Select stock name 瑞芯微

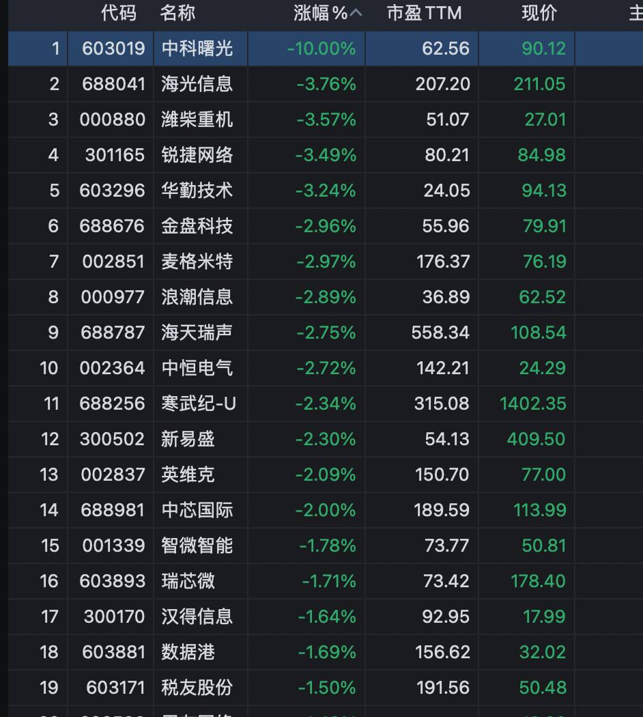coord(188,581)
